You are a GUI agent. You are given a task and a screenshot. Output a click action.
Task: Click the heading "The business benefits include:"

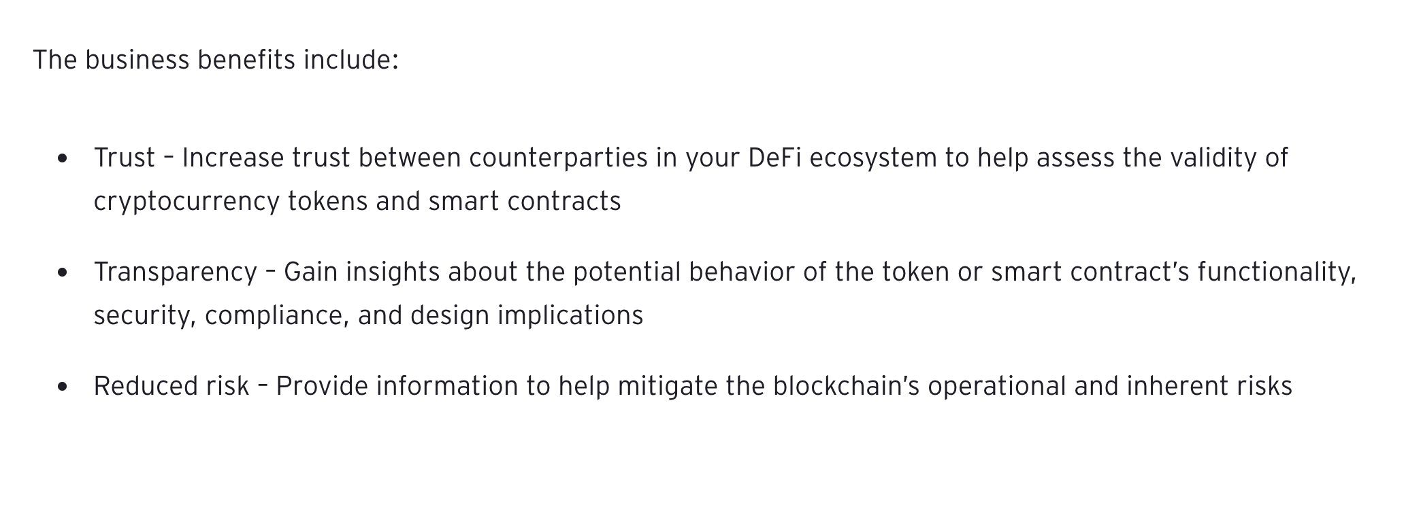coord(216,60)
